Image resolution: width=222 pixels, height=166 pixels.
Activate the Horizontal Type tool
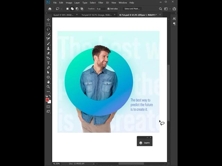pos(48,63)
